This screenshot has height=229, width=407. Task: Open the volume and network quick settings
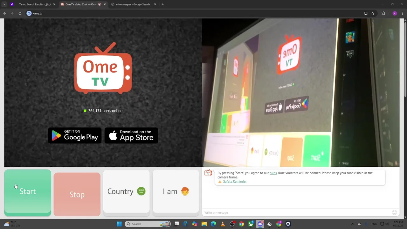[x=385, y=224]
